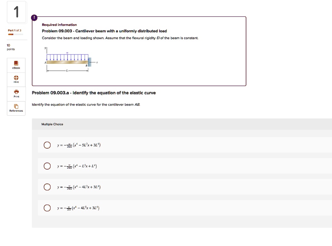332x246 pixels.
Task: Print the current problem
Action: click(x=16, y=94)
